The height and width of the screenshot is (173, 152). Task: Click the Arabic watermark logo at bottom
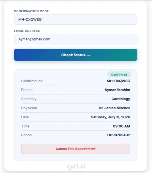point(76,167)
